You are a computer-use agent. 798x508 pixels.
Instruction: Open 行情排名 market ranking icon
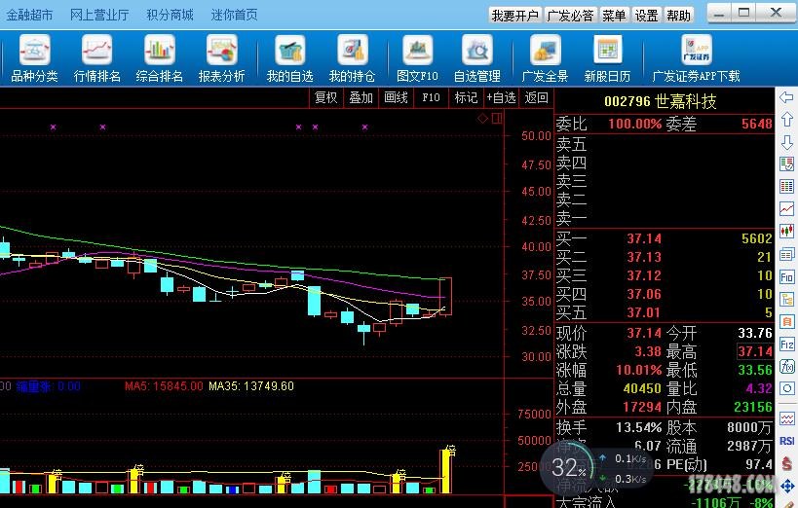click(96, 58)
